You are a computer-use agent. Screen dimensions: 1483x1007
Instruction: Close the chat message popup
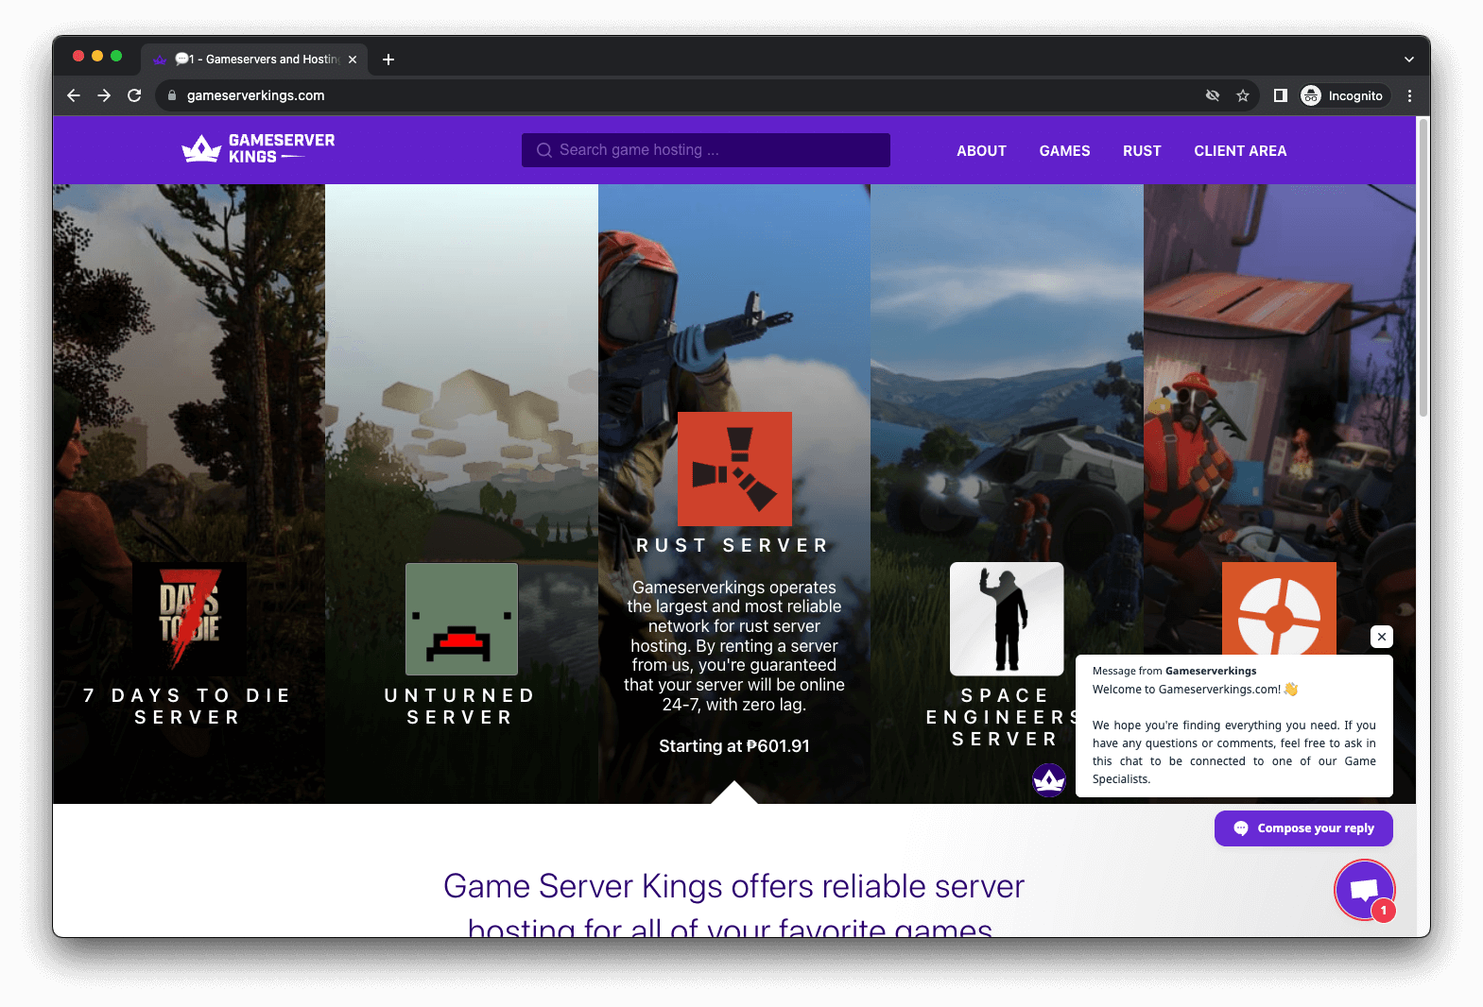click(1382, 637)
